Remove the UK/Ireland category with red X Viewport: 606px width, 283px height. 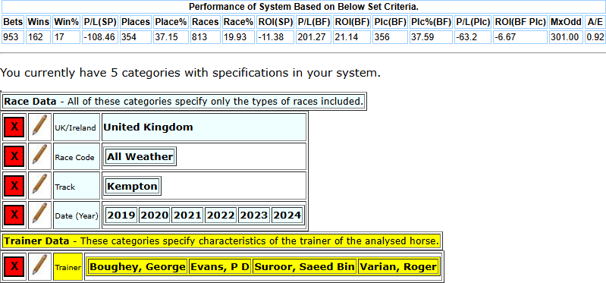tap(14, 127)
